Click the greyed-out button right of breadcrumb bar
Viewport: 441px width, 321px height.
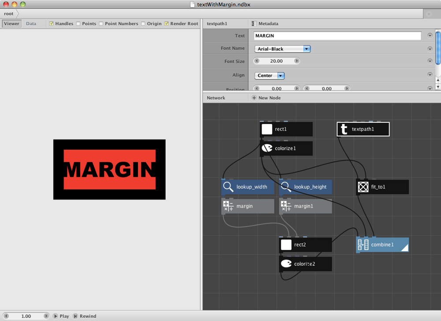point(429,14)
